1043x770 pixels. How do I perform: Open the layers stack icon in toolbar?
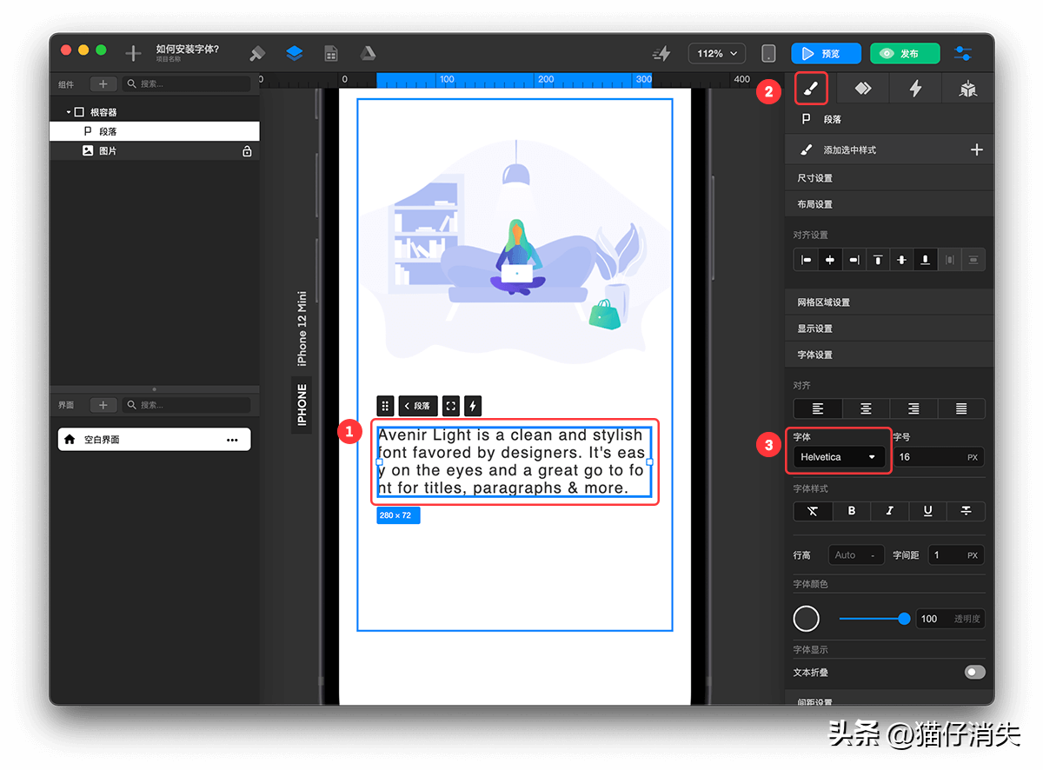pyautogui.click(x=294, y=54)
